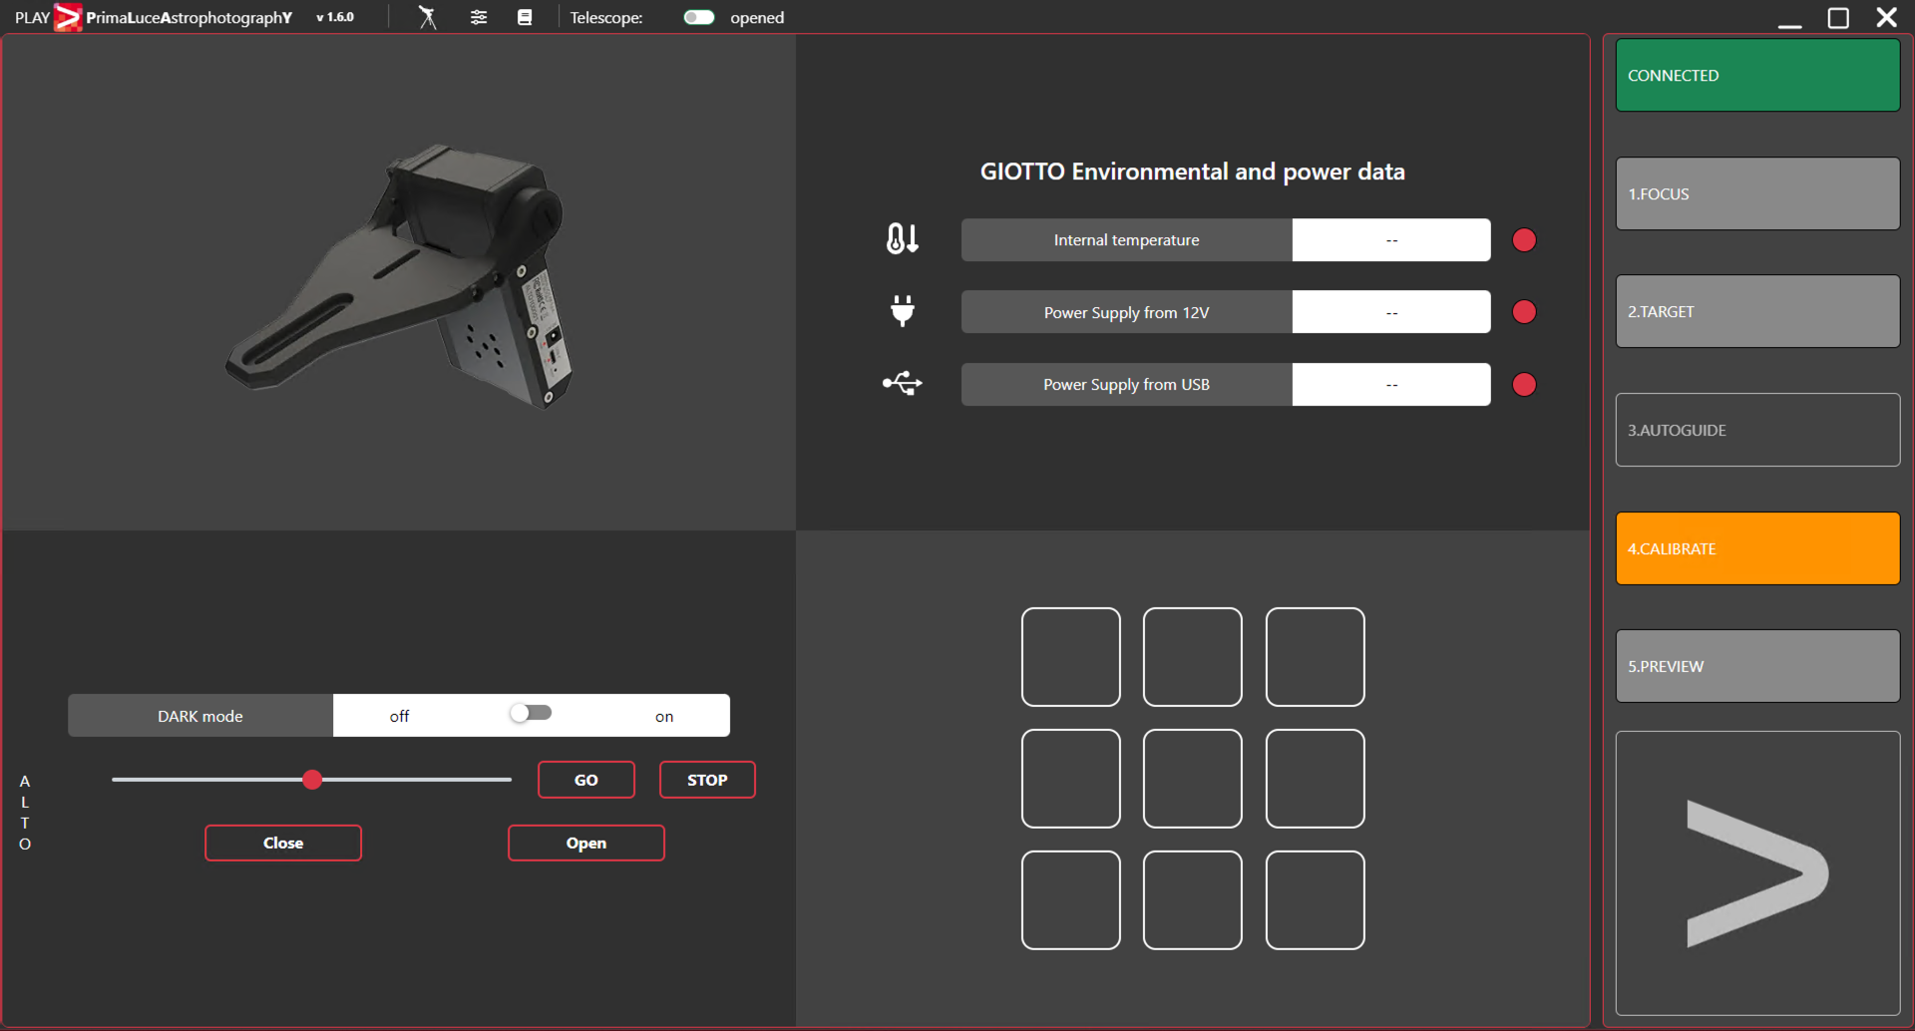Click the 'Power Supply from USB' label

click(x=1126, y=385)
